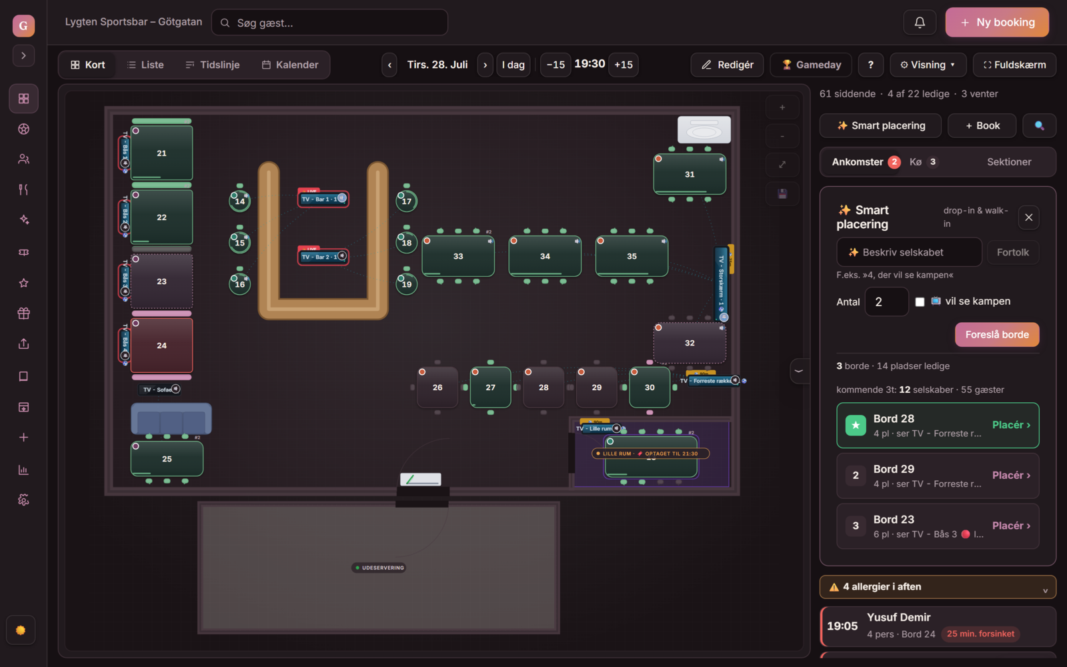This screenshot has width=1067, height=667.
Task: Save the floor layout with the floppy disk icon
Action: [782, 194]
